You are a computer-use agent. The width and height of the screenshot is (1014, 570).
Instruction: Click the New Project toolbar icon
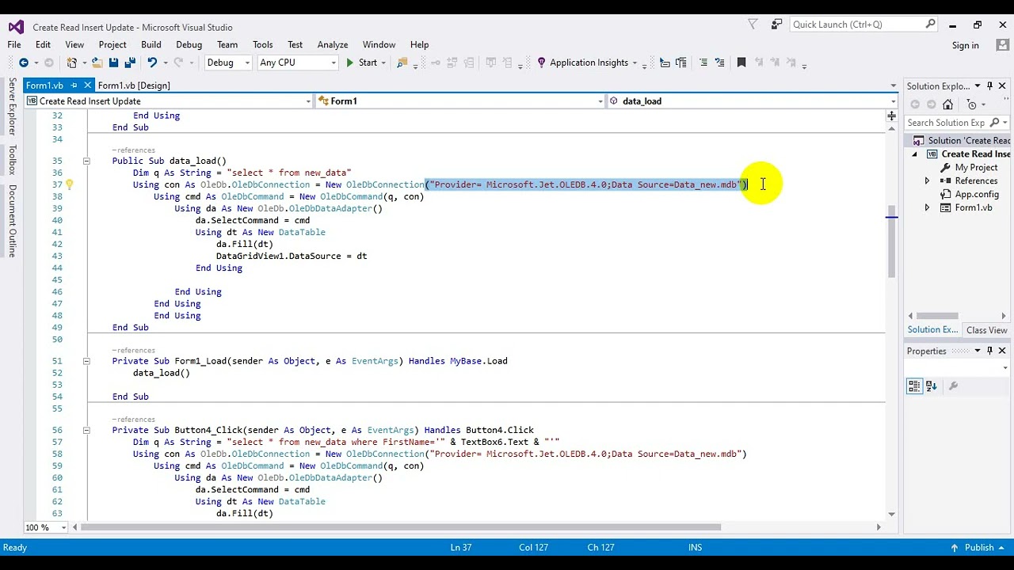click(72, 63)
